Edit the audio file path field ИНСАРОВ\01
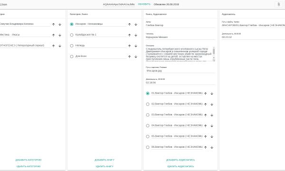This screenshot has width=285, height=171. click(253, 26)
